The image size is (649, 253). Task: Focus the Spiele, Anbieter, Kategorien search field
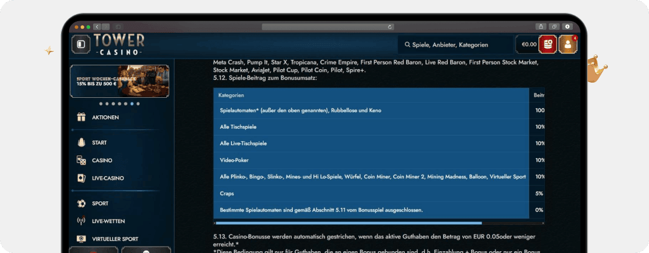tap(455, 45)
